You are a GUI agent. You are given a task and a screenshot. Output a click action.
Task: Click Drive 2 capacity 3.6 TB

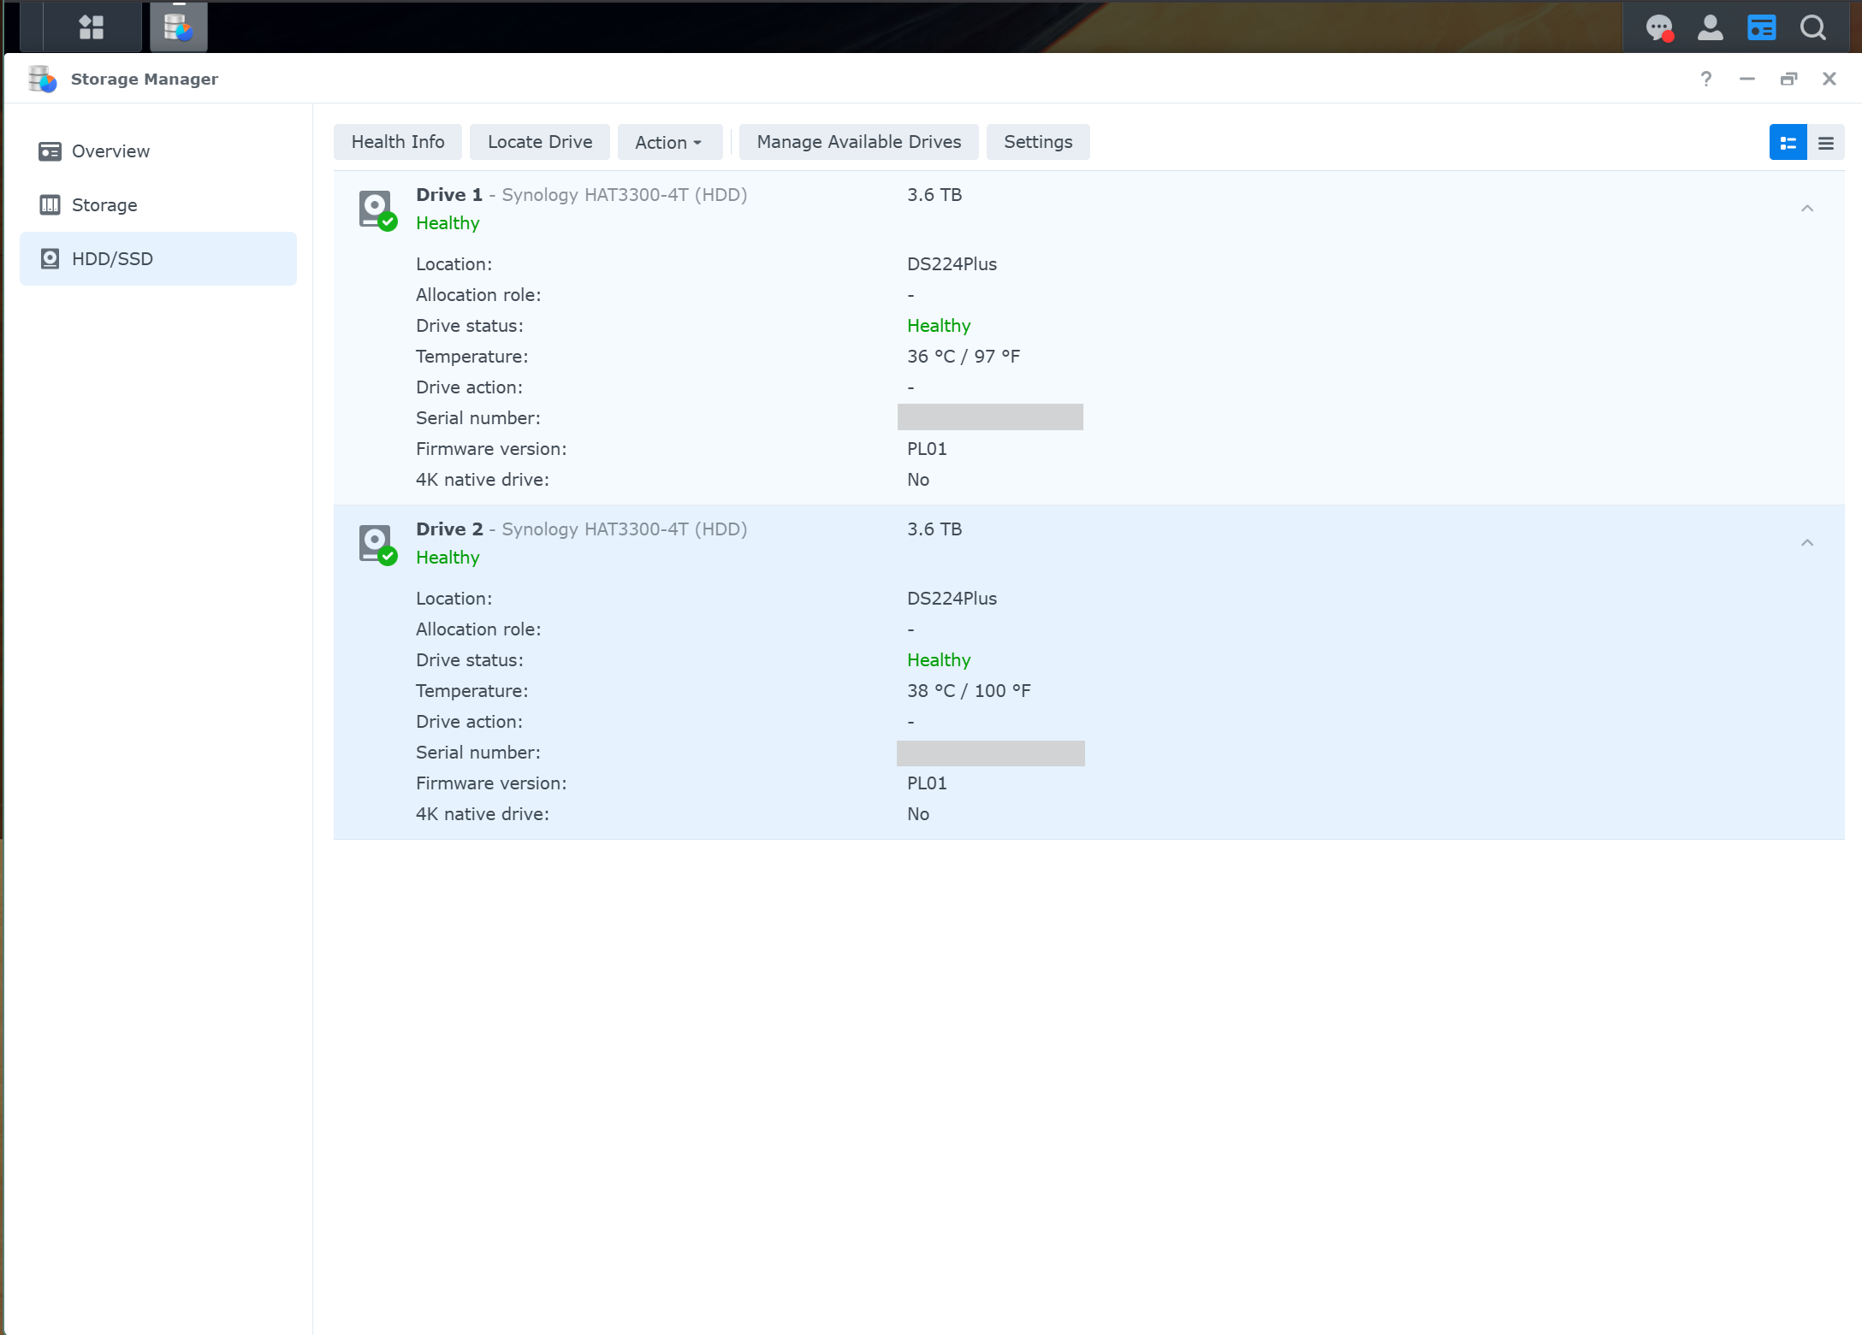(934, 529)
